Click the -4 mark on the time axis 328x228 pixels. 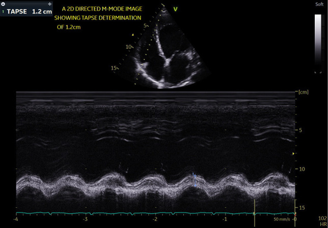point(17,219)
